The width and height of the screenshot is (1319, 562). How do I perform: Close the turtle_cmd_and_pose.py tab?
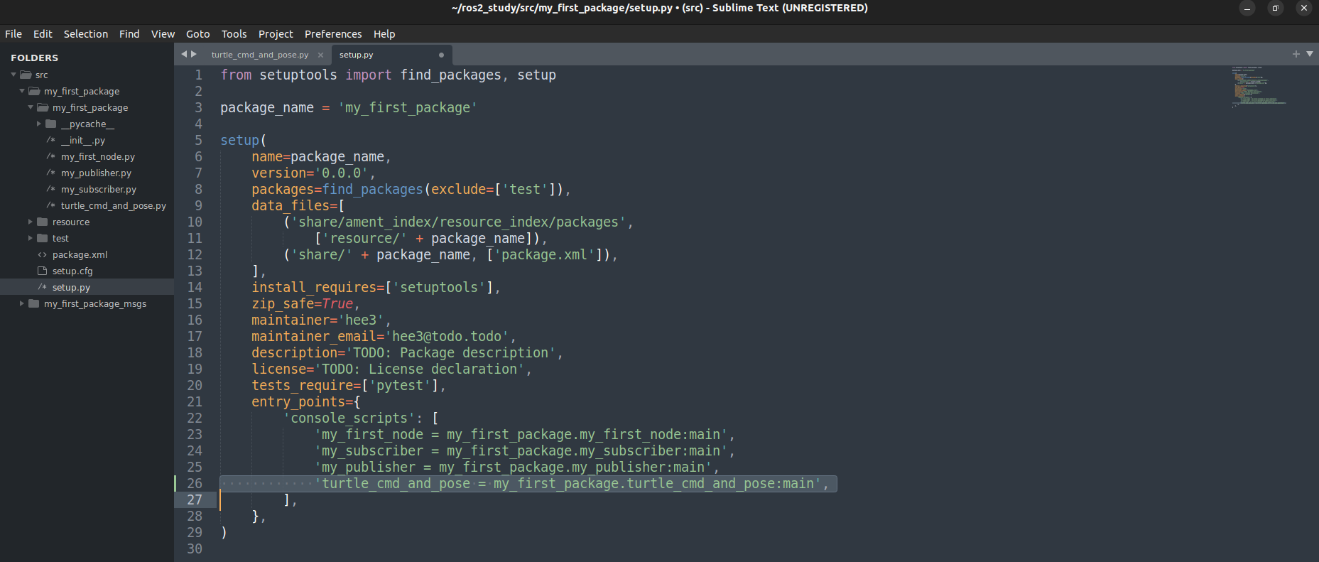point(320,55)
